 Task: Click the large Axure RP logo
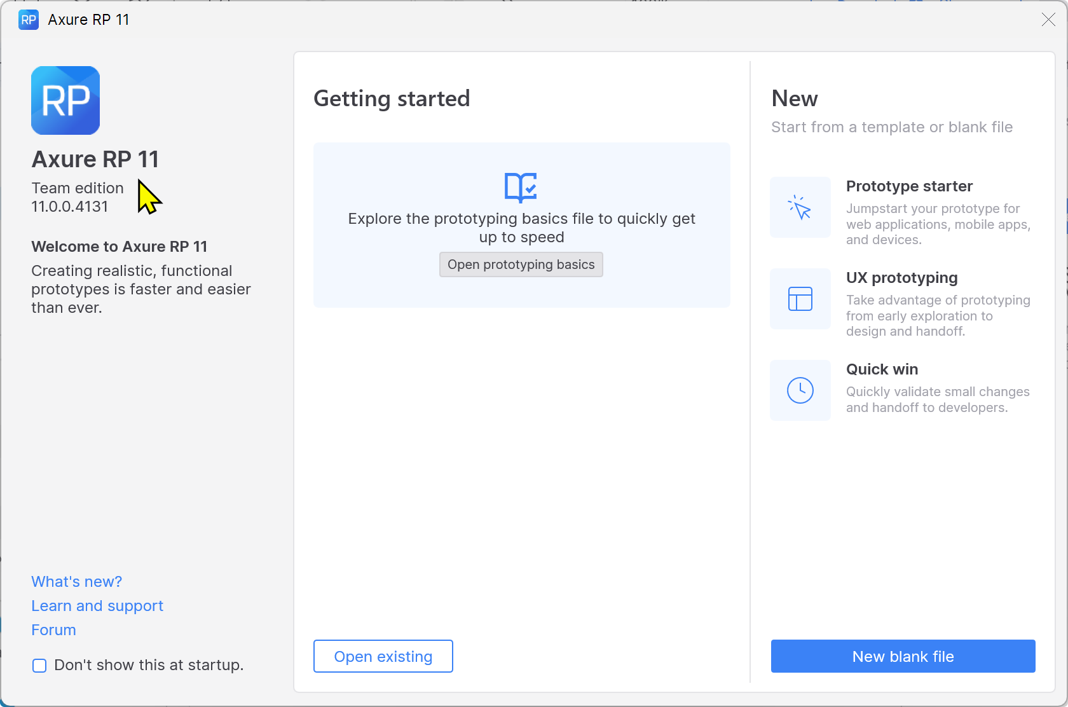coord(65,100)
